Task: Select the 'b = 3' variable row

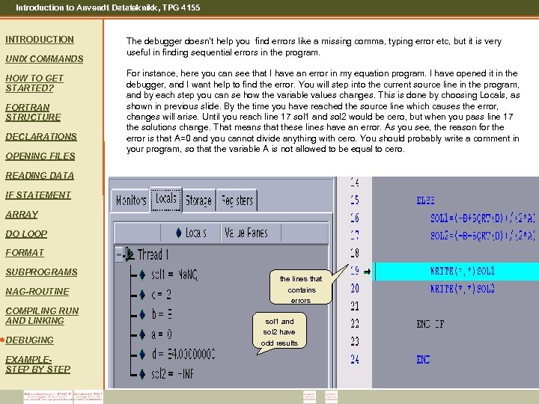Action: point(162,314)
